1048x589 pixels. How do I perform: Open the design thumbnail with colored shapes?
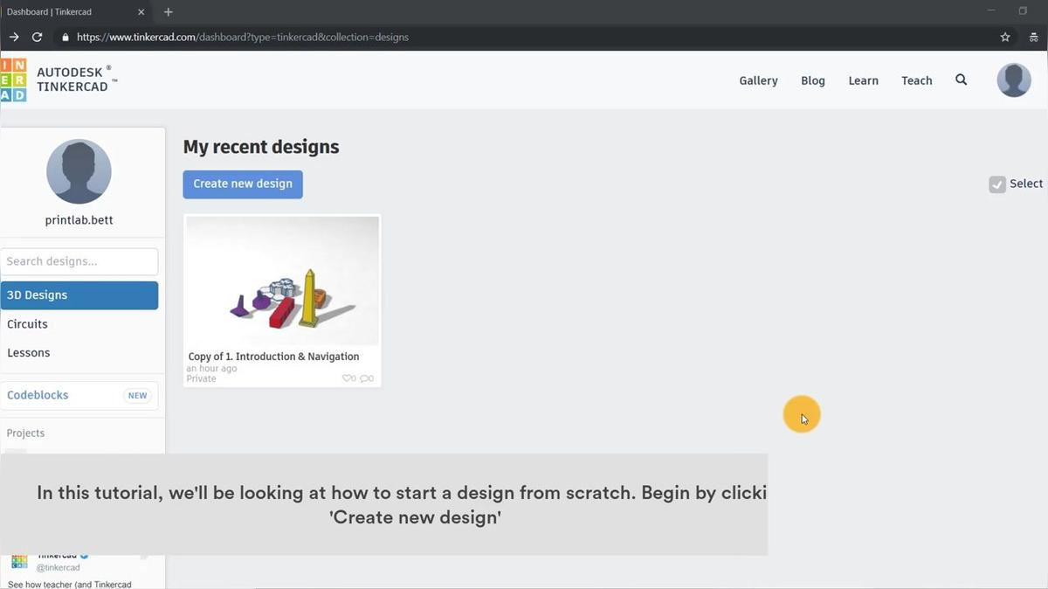coord(282,281)
